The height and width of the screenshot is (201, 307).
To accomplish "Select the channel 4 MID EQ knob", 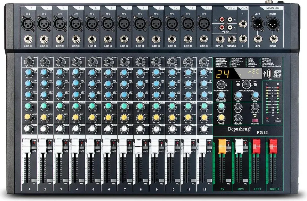I will tap(76, 84).
